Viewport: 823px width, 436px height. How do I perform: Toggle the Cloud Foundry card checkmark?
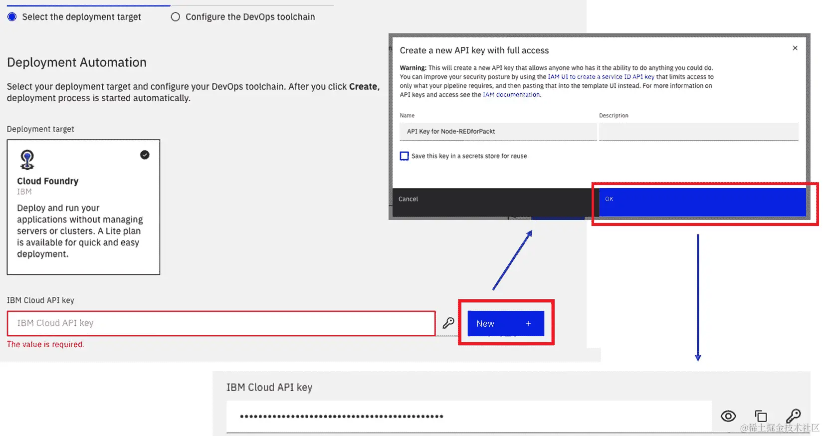pos(145,155)
